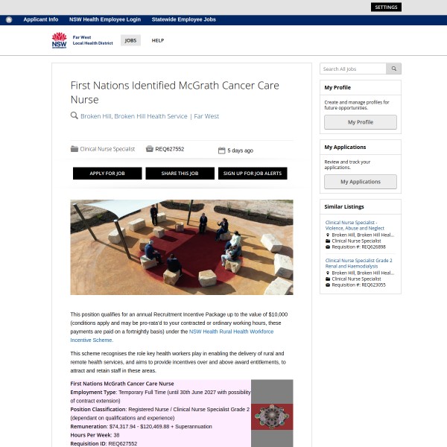The width and height of the screenshot is (447, 447).
Task: Open the JOBS tab
Action: click(x=130, y=40)
